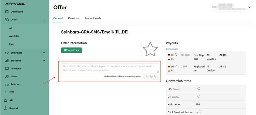Switch to the Creatives tab

click(x=74, y=18)
